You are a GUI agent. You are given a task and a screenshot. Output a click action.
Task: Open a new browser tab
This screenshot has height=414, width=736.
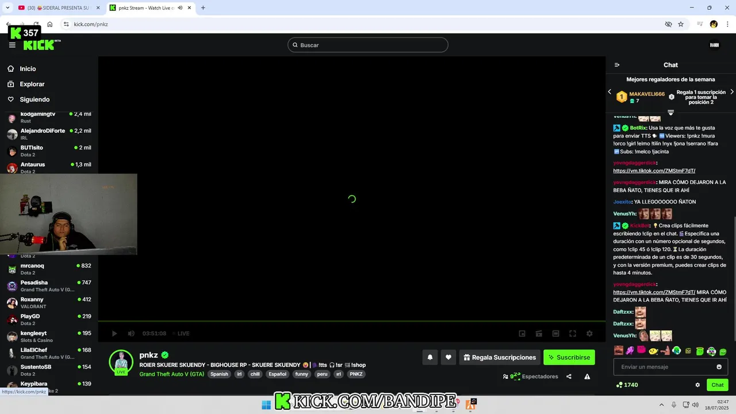[203, 8]
